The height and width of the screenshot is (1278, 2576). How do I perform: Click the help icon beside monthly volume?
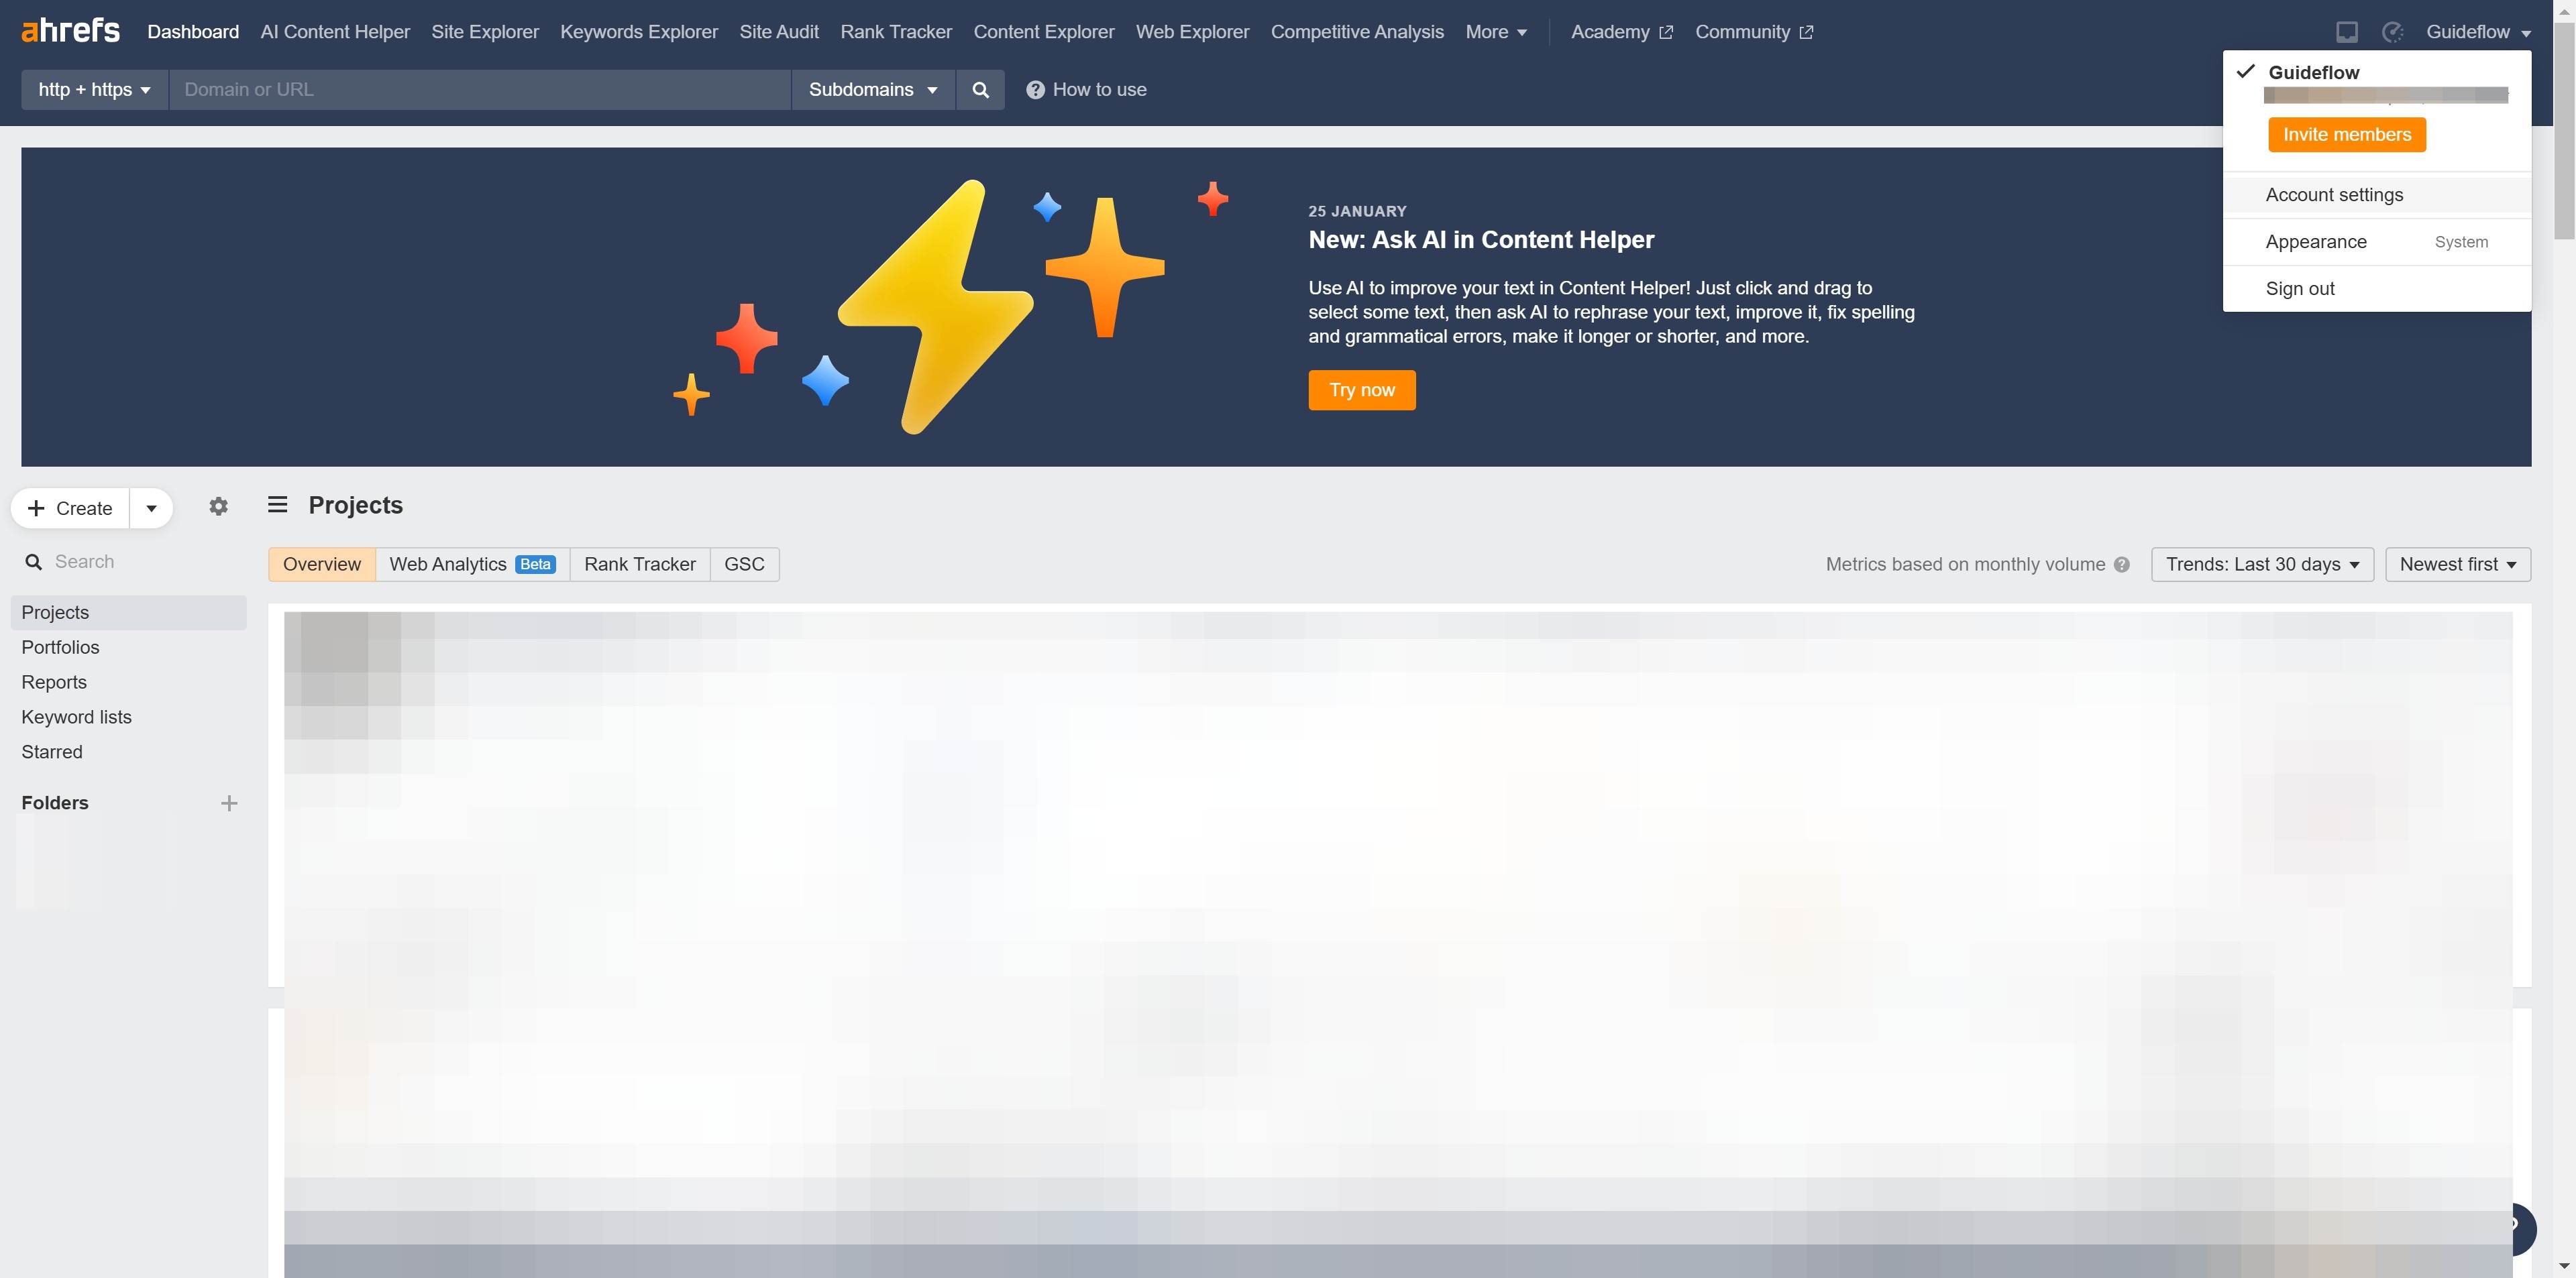coord(2122,565)
